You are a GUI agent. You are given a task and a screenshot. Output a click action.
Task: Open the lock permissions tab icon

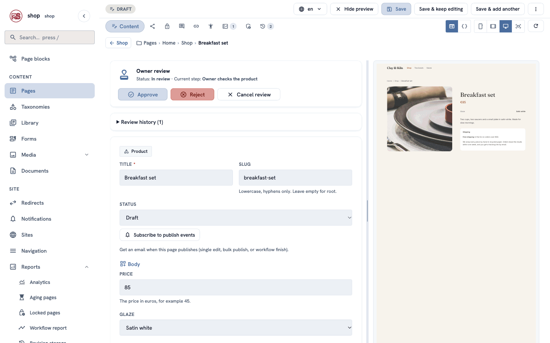(167, 26)
